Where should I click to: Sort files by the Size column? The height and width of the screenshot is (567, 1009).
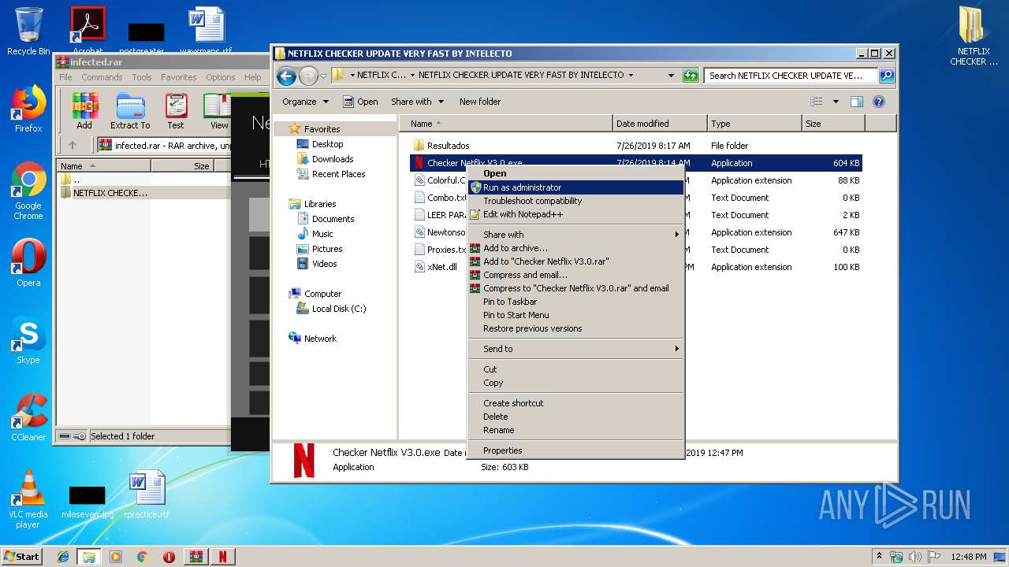[x=832, y=124]
